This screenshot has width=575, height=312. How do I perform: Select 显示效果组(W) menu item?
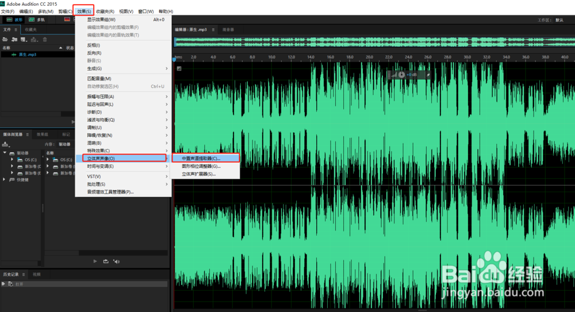click(124, 20)
